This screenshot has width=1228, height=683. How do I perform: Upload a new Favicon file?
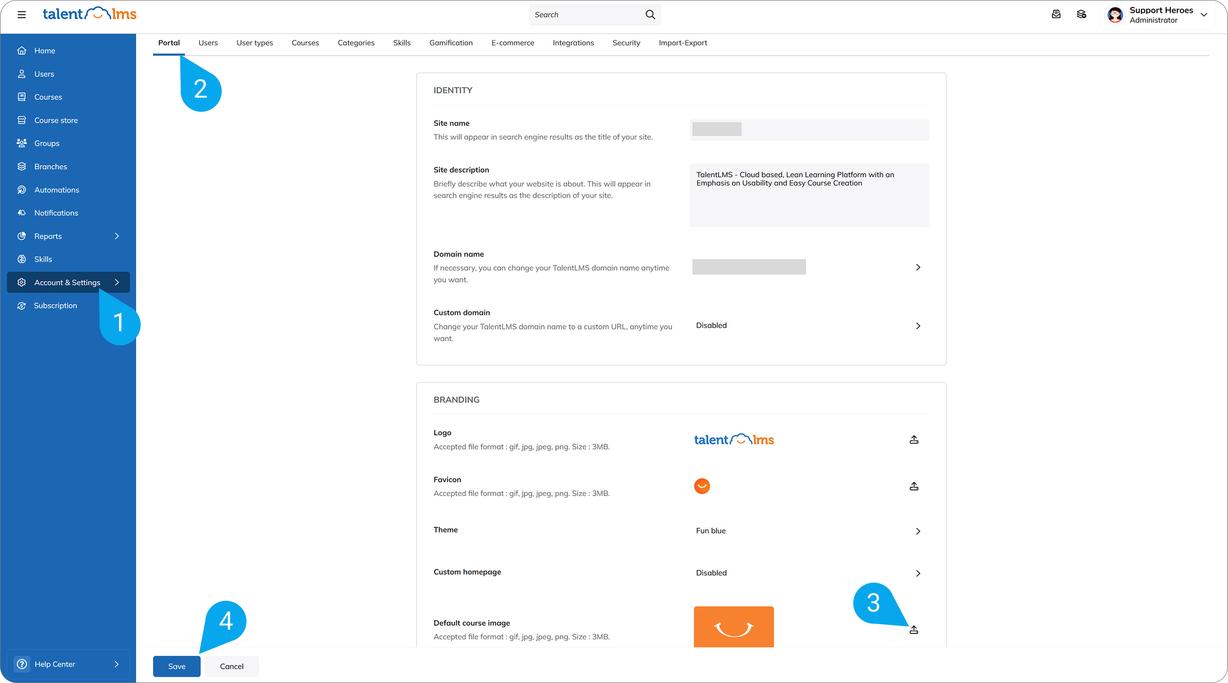tap(914, 486)
